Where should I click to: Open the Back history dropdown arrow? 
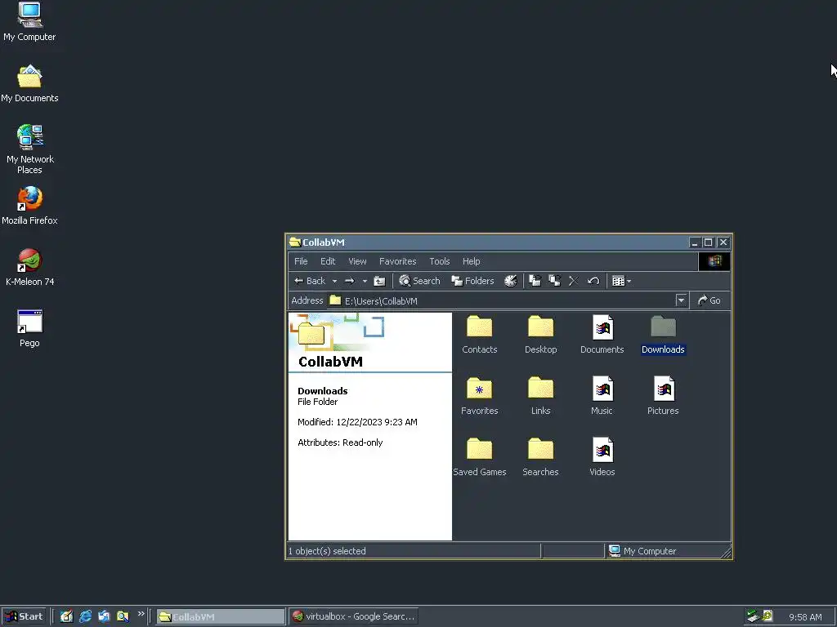coord(334,281)
